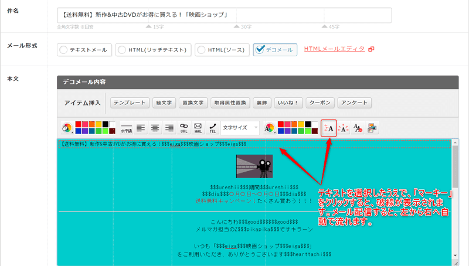Apply the blinking text effect
Image resolution: width=469 pixels, height=266 pixels.
tap(344, 128)
